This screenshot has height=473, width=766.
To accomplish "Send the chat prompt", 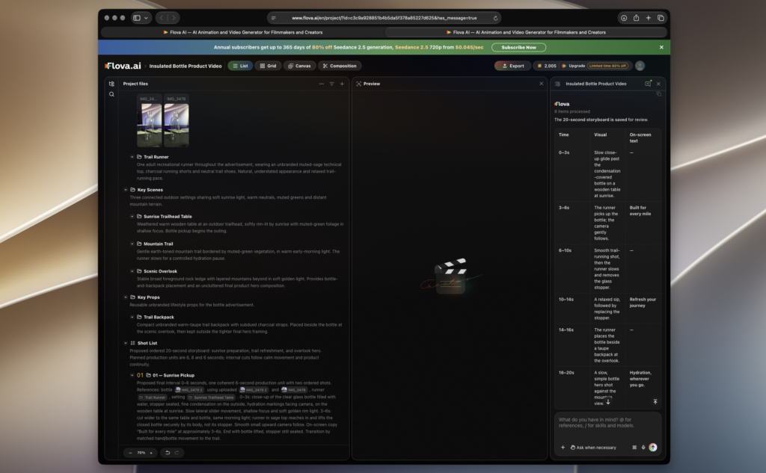I will coord(652,447).
